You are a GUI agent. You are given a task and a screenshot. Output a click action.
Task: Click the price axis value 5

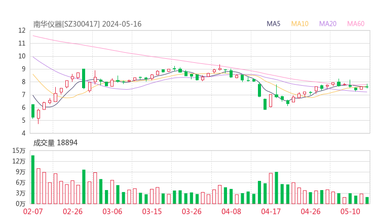23,120
